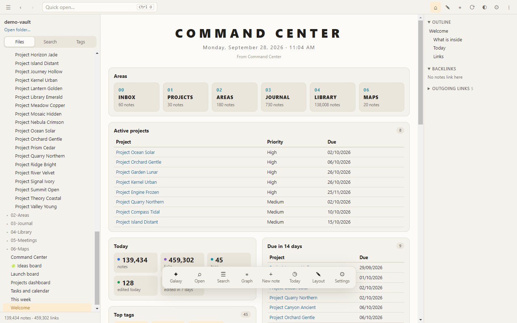
Task: Open the Galaxy view from floating toolbar
Action: [x=176, y=277]
